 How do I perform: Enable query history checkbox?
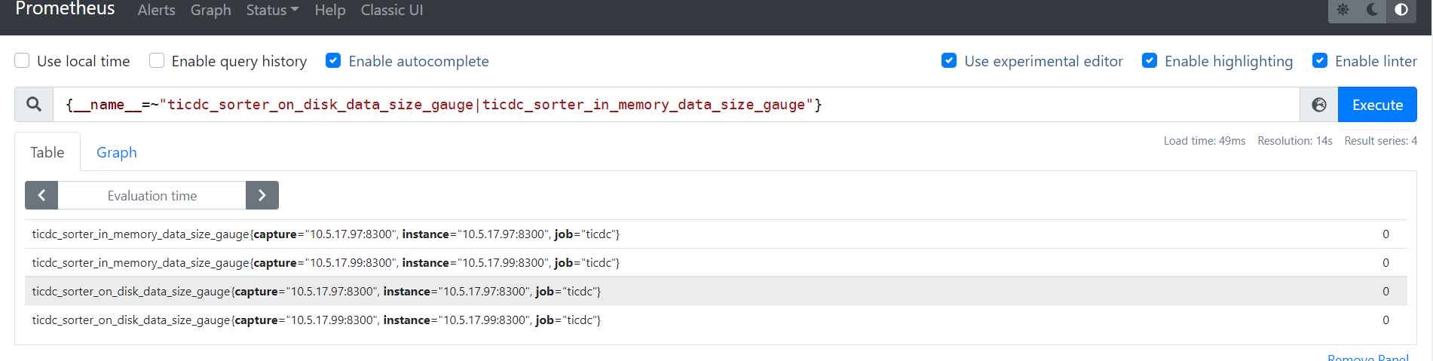pos(157,61)
